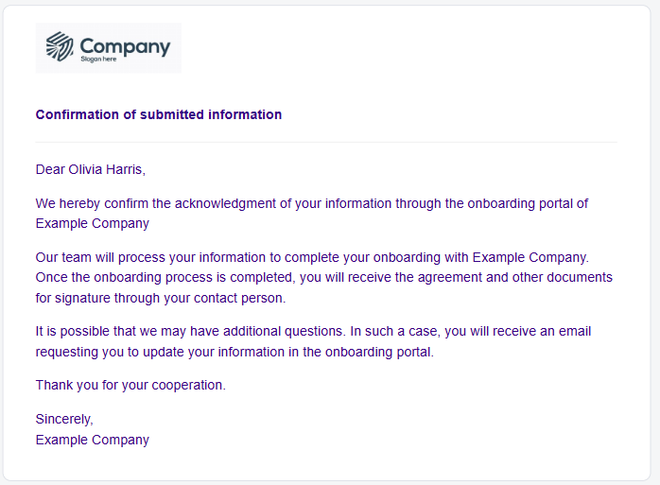Screen dimensions: 660x485
Task: Click the striped Company logo emblem
Action: click(x=61, y=46)
